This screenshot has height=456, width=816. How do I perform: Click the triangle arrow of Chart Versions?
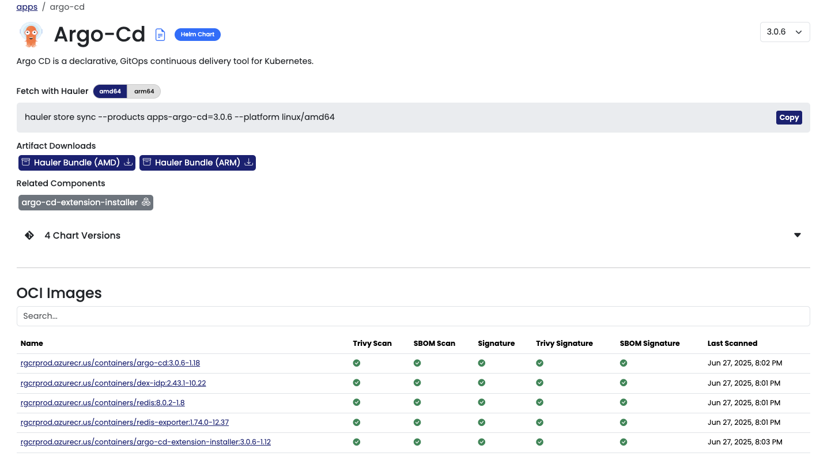coord(798,235)
